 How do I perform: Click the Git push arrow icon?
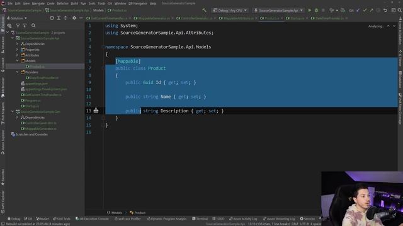click(x=372, y=10)
